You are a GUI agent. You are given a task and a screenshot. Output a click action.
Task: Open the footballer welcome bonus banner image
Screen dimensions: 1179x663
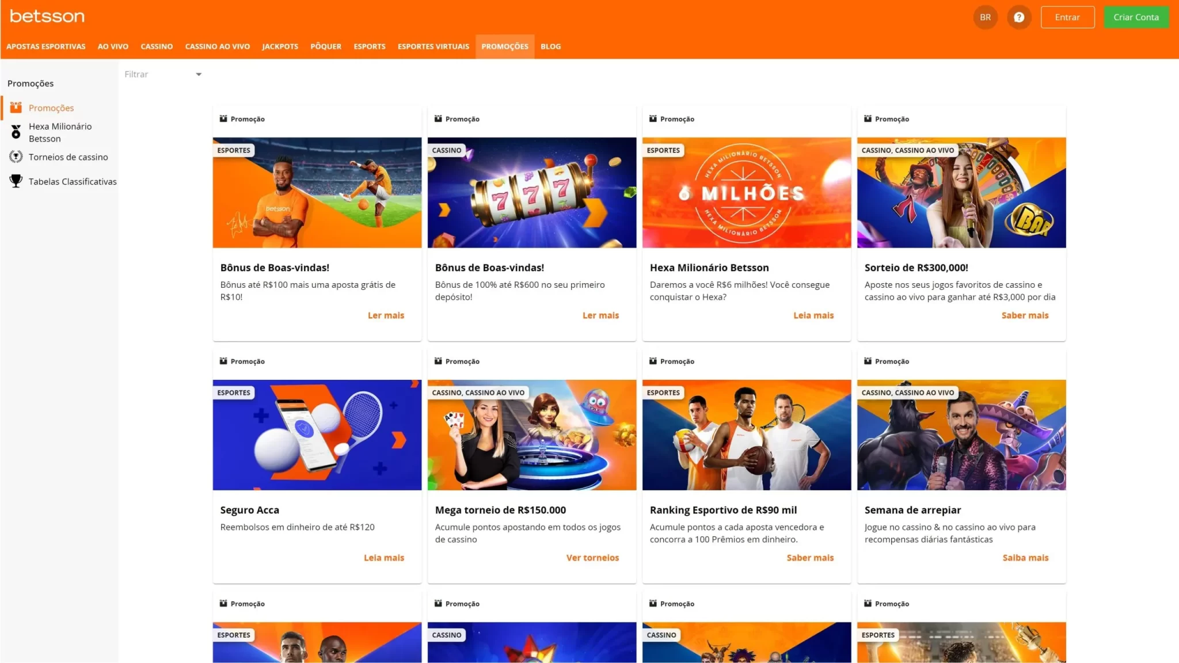pyautogui.click(x=317, y=192)
